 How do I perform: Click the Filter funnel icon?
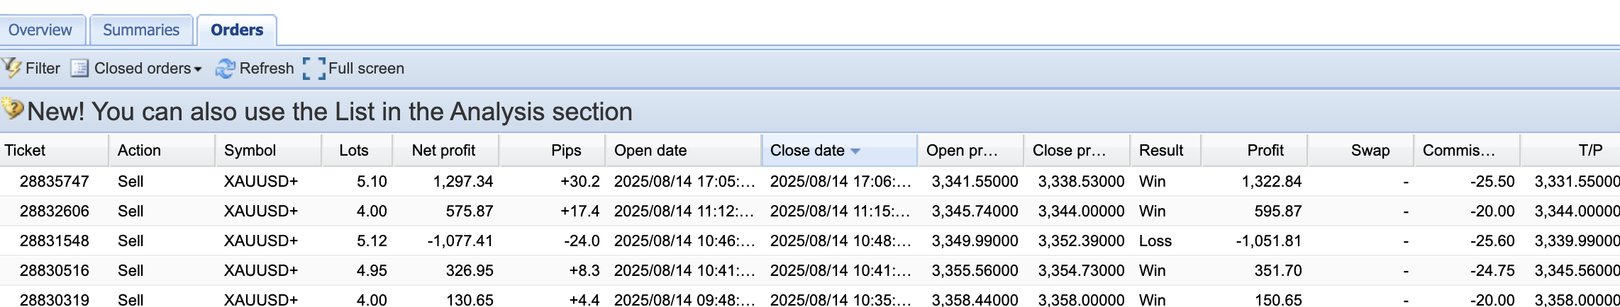pos(12,68)
